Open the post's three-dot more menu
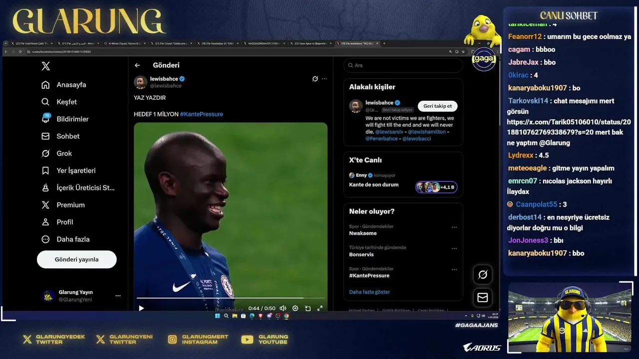Viewport: 639px width, 359px height. 324,79
